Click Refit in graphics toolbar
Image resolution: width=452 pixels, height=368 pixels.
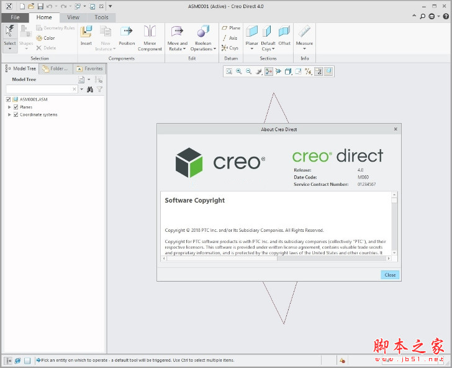[229, 71]
